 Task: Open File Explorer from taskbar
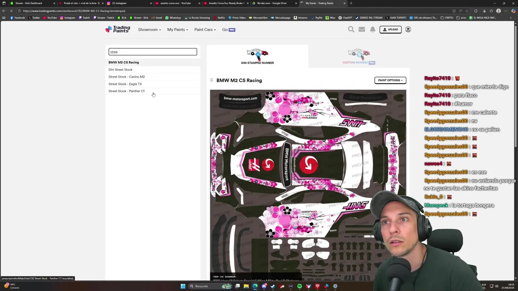[x=246, y=286]
